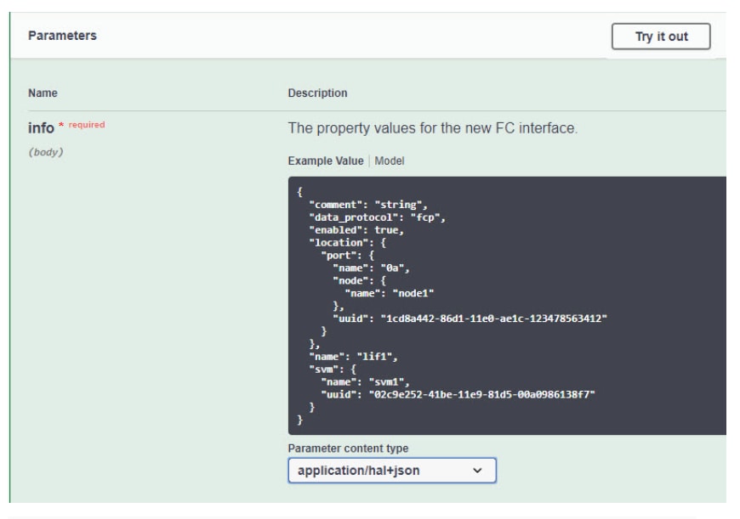
Task: Click the info parameter name
Action: click(x=40, y=128)
